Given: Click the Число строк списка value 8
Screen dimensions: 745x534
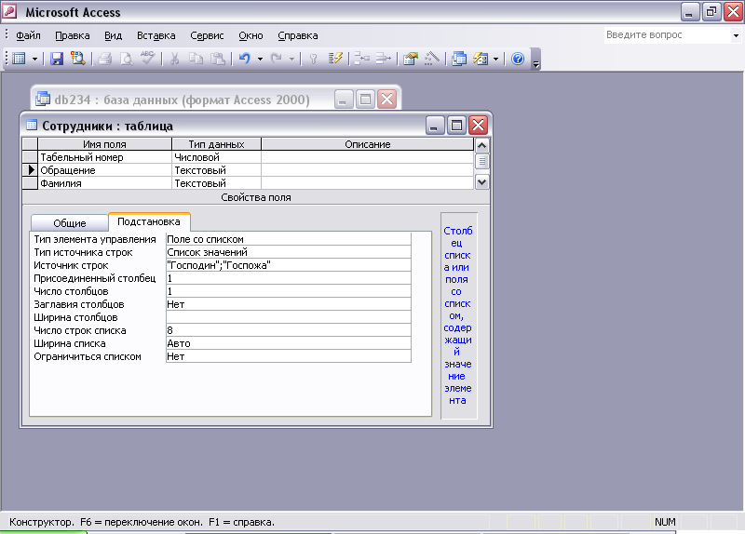Looking at the screenshot, I should click(x=288, y=331).
